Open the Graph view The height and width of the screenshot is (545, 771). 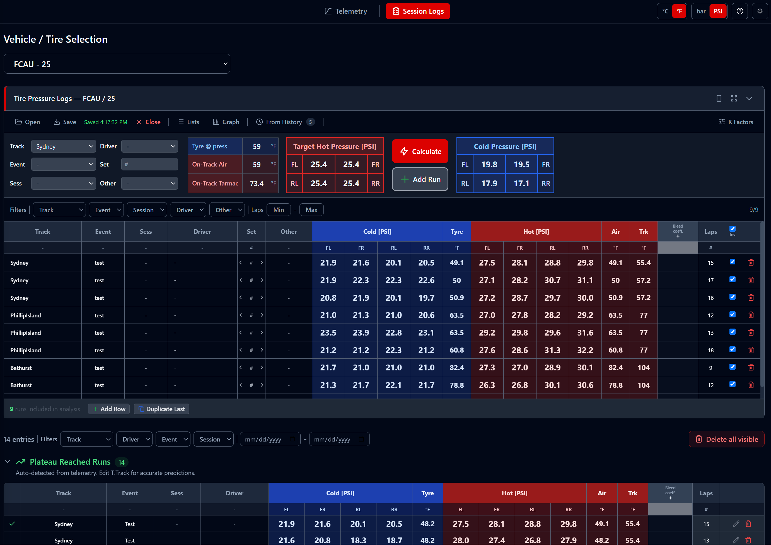226,122
